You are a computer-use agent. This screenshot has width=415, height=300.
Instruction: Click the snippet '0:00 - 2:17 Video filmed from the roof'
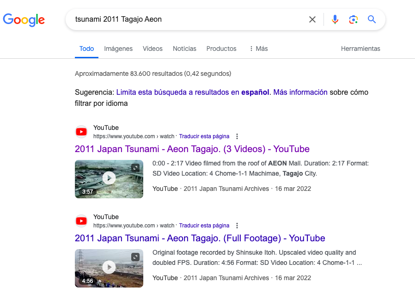coord(261,168)
